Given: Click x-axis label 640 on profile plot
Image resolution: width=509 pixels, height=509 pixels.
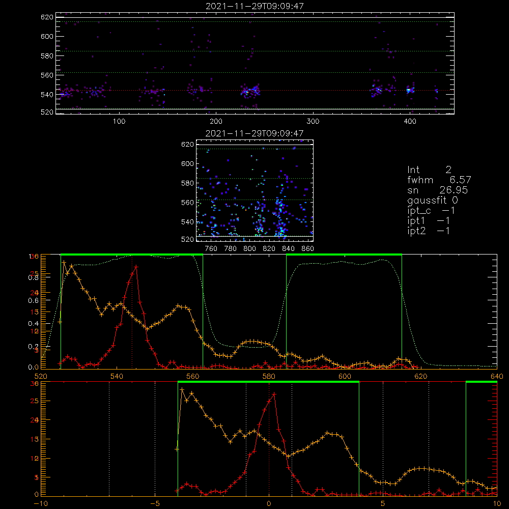Looking at the screenshot, I should click(x=497, y=376).
